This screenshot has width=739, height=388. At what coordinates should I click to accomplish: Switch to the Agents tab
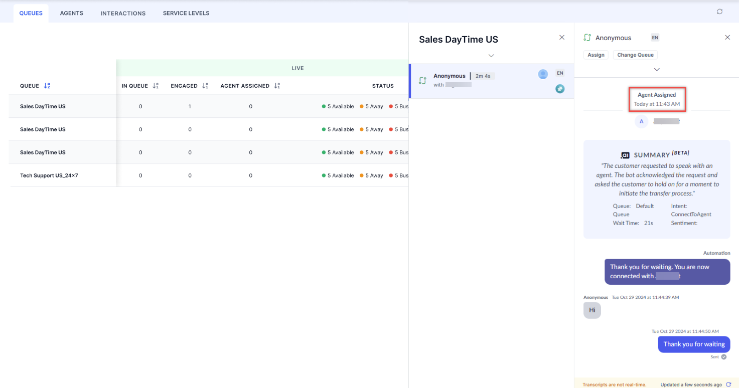72,13
